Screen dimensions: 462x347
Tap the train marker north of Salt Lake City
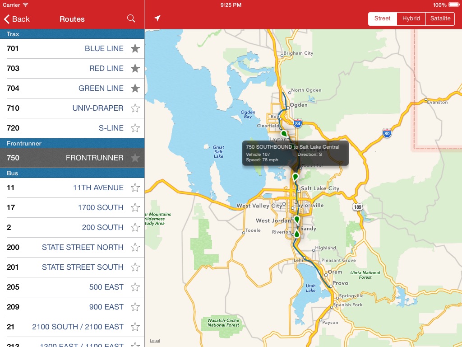pos(295,177)
